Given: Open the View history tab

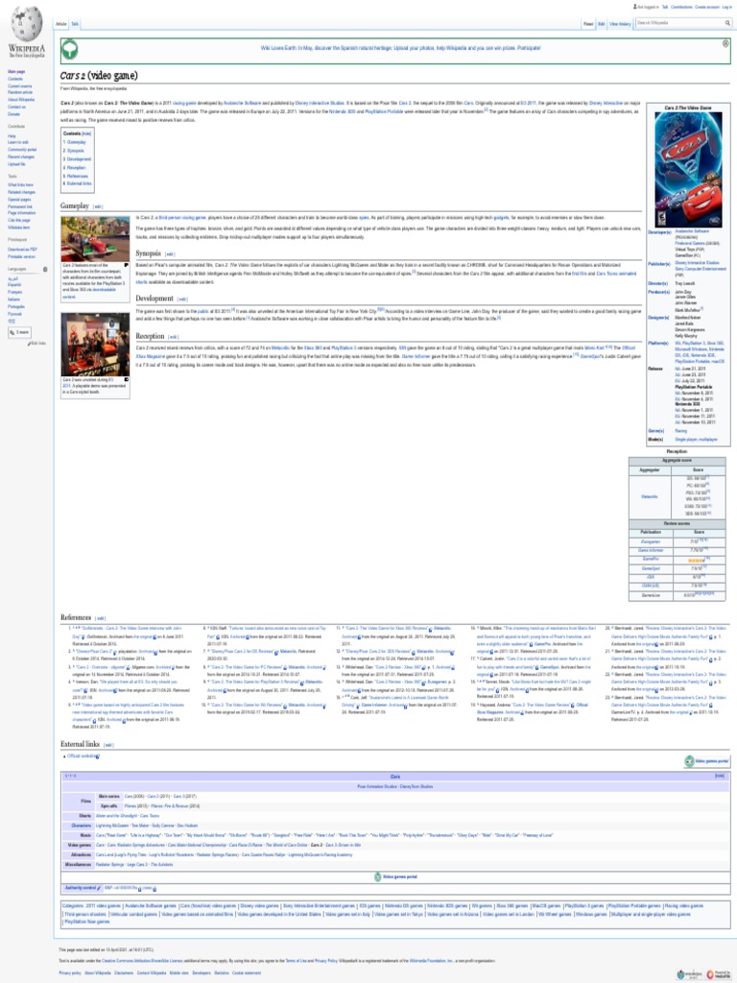Looking at the screenshot, I should (621, 24).
